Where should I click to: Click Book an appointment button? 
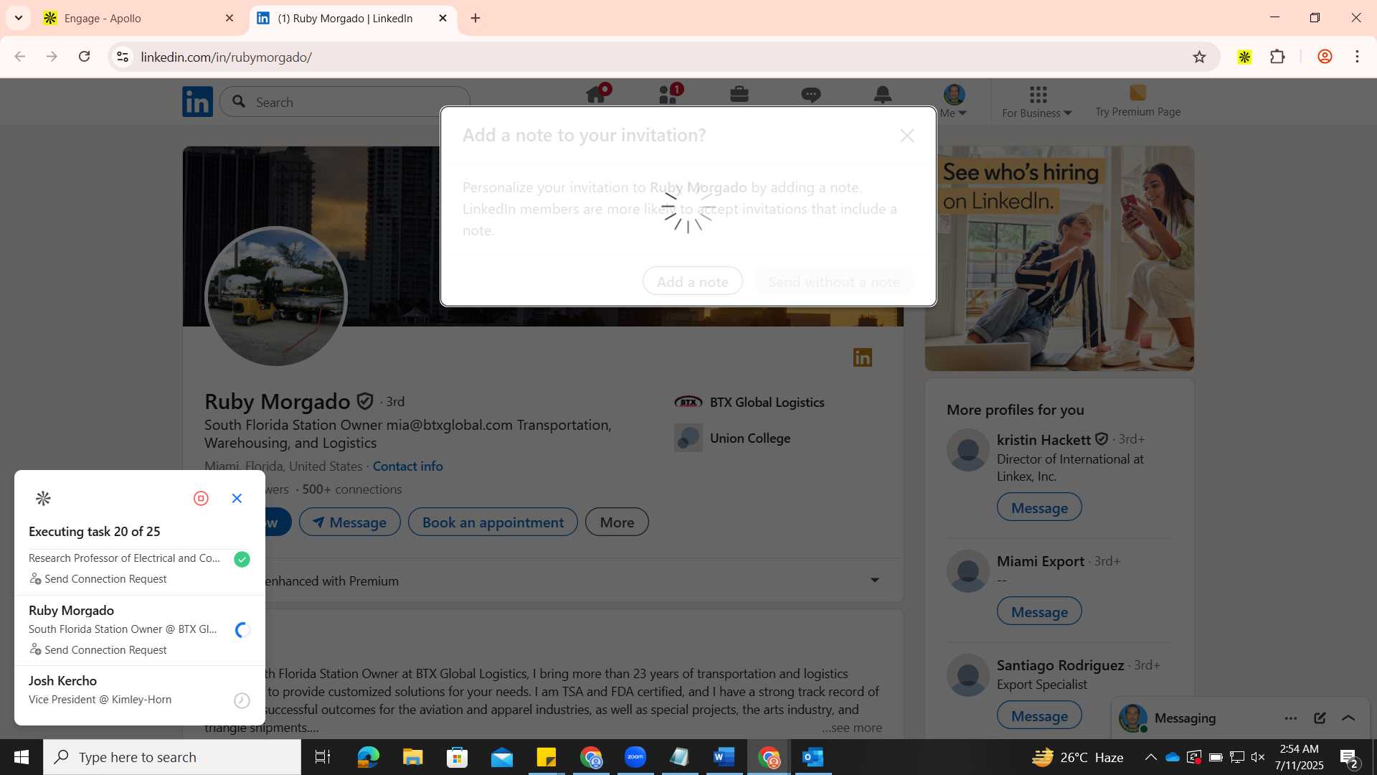coord(493,522)
